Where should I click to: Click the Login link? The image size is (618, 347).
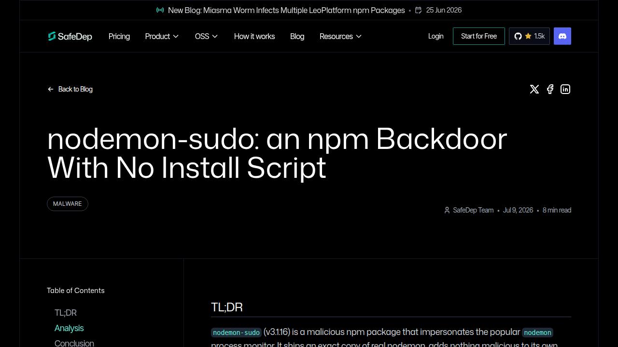point(435,36)
